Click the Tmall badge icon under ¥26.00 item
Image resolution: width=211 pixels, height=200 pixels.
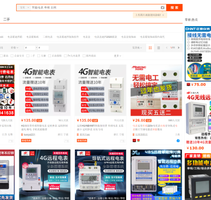[x=134, y=141]
